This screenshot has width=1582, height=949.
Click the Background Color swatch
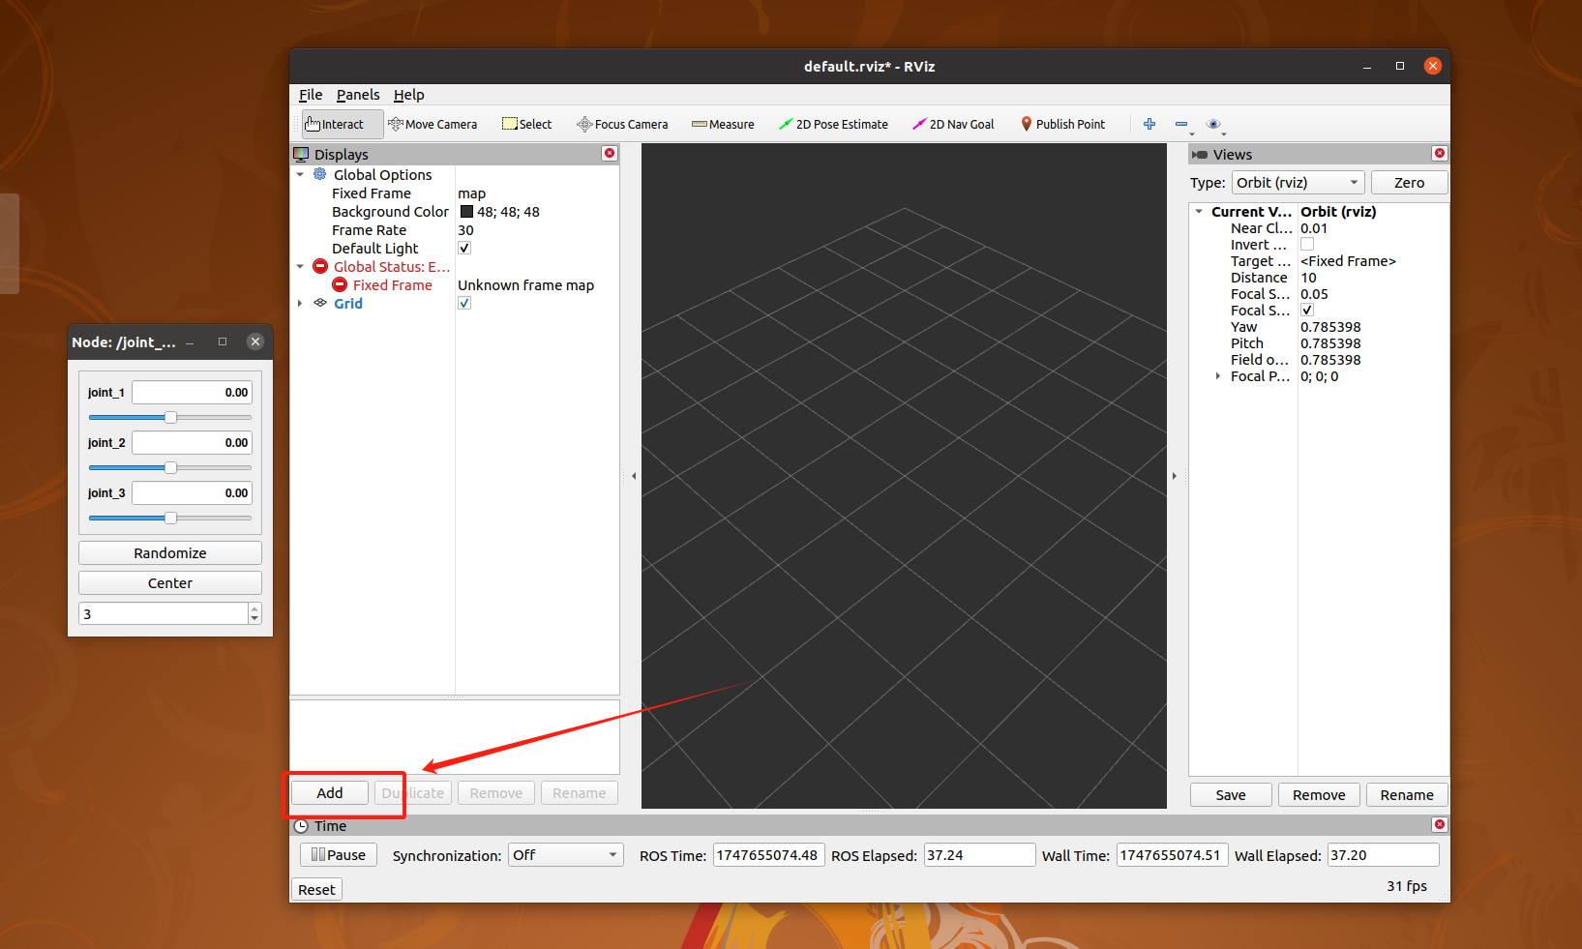pyautogui.click(x=466, y=211)
